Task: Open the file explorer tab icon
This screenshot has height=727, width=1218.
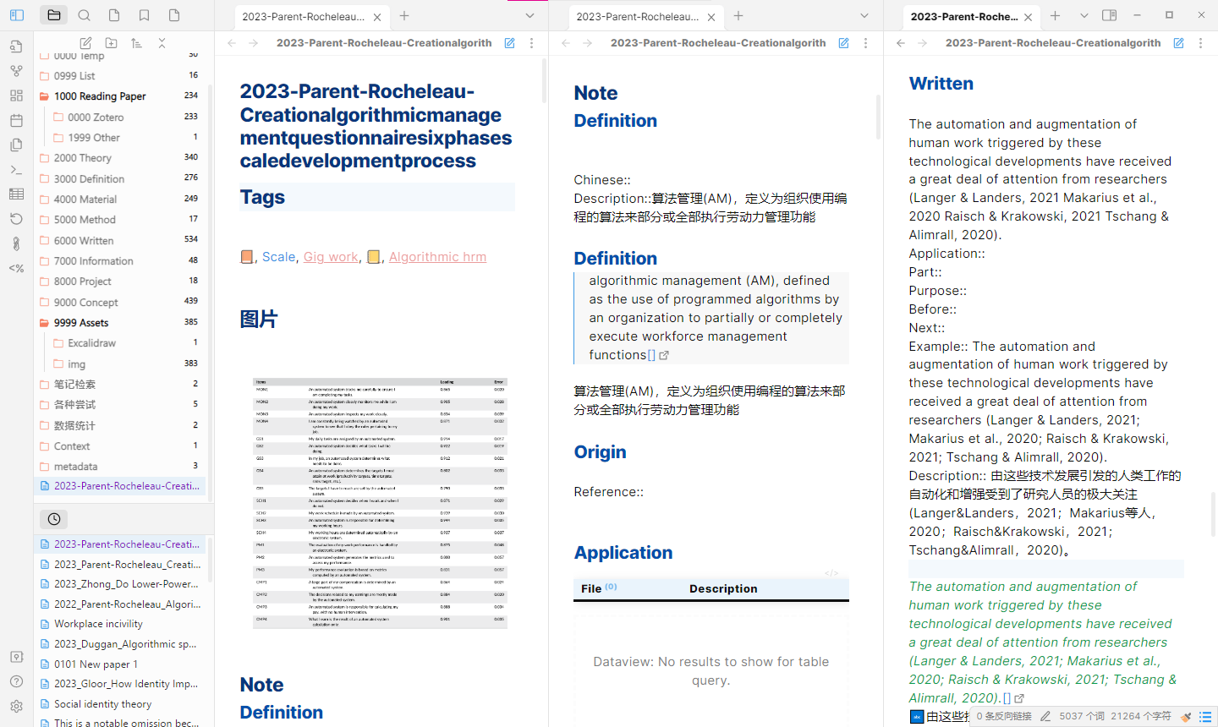Action: point(54,15)
